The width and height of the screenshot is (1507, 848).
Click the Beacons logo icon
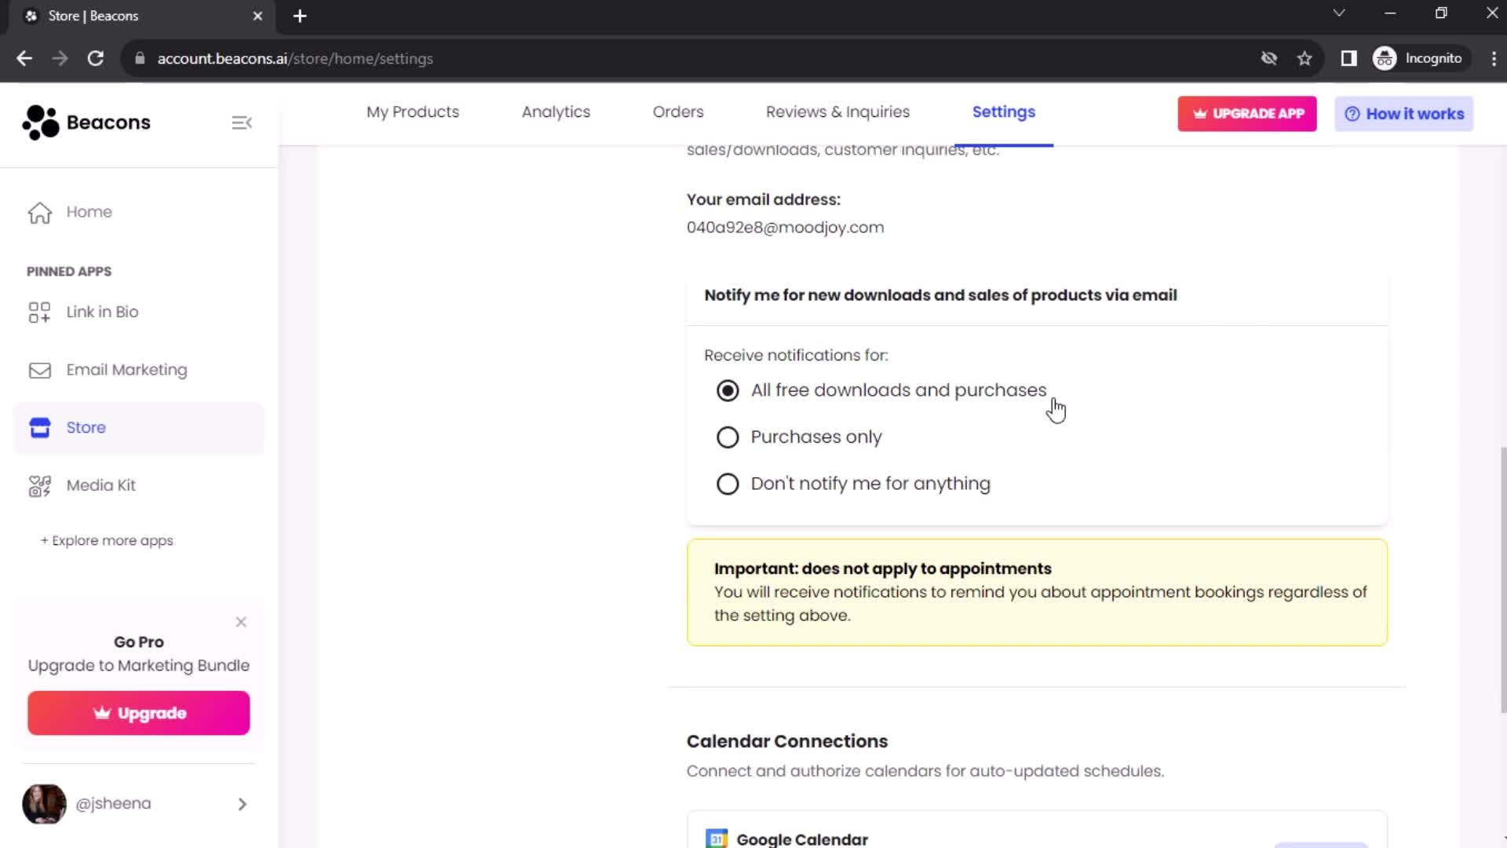[x=41, y=122]
